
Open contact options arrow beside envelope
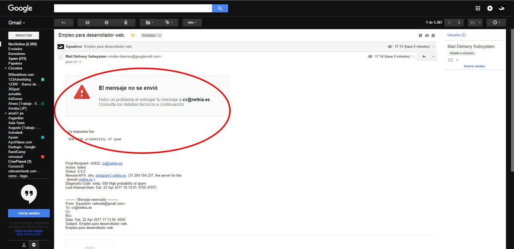457,60
